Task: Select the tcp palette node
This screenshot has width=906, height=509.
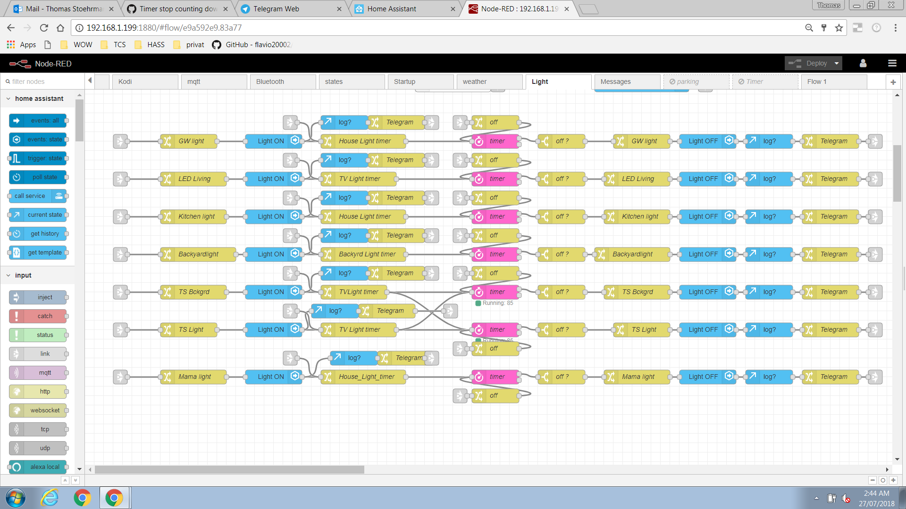Action: click(x=38, y=429)
